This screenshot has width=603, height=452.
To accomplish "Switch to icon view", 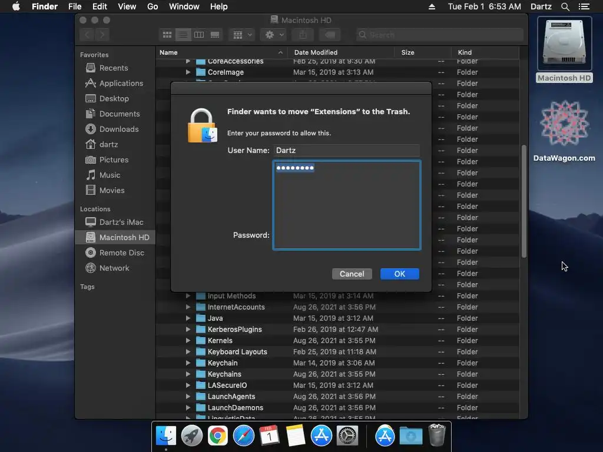I will click(167, 35).
